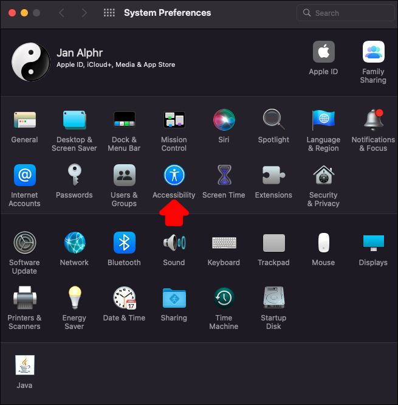Screen dimensions: 398x405
Task: Show all preferences grid button
Action: [x=109, y=13]
